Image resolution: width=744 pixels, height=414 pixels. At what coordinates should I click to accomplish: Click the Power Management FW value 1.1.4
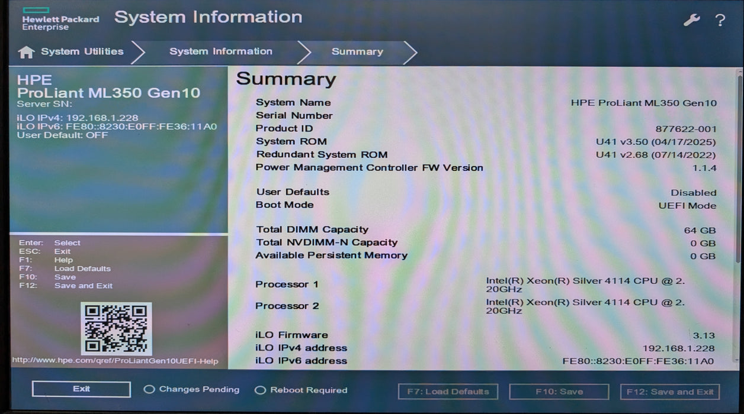tap(704, 168)
